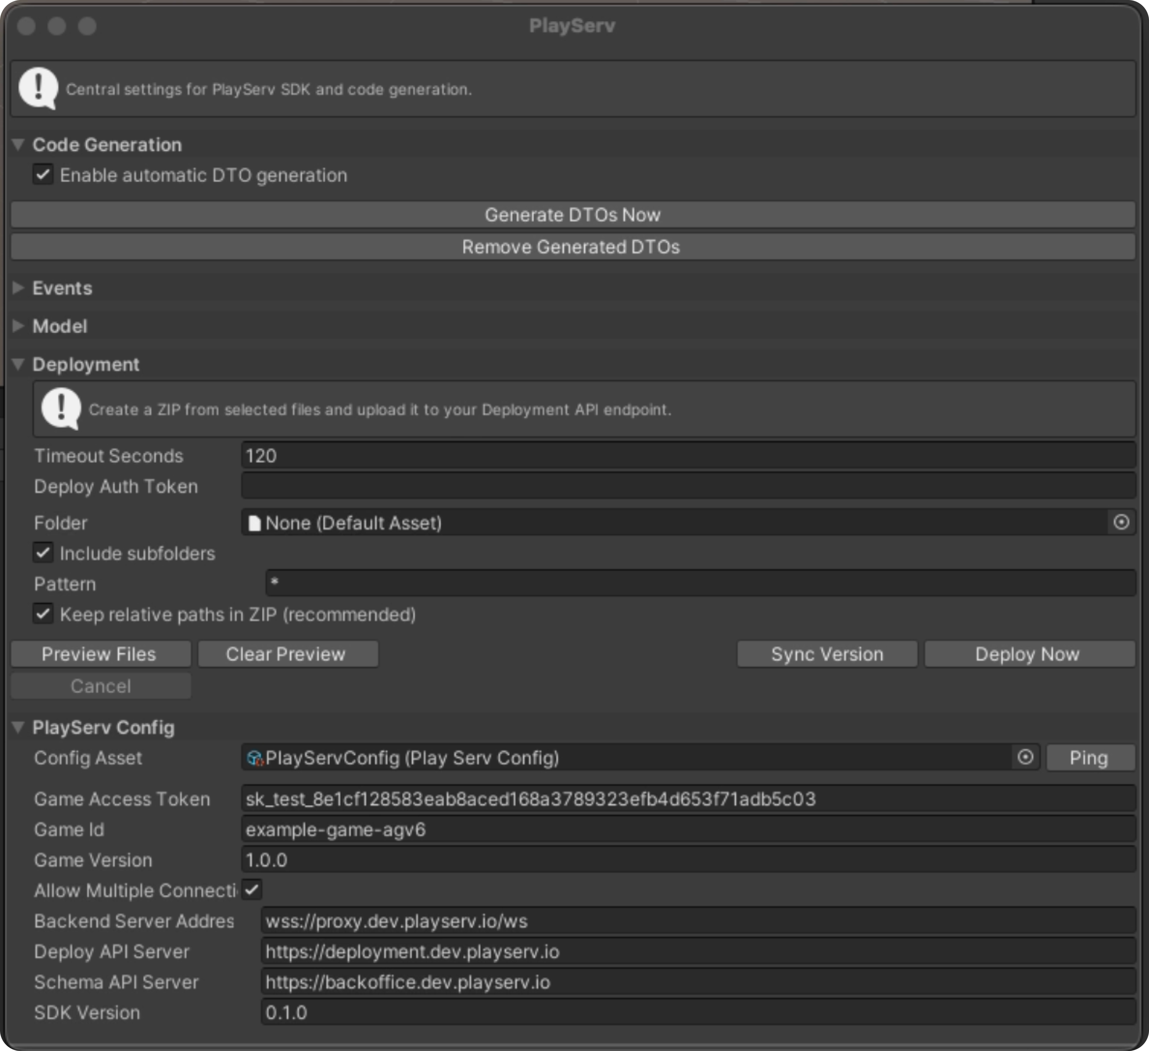Click the Sync Version button
Screen dimensions: 1149x1051
coord(826,654)
